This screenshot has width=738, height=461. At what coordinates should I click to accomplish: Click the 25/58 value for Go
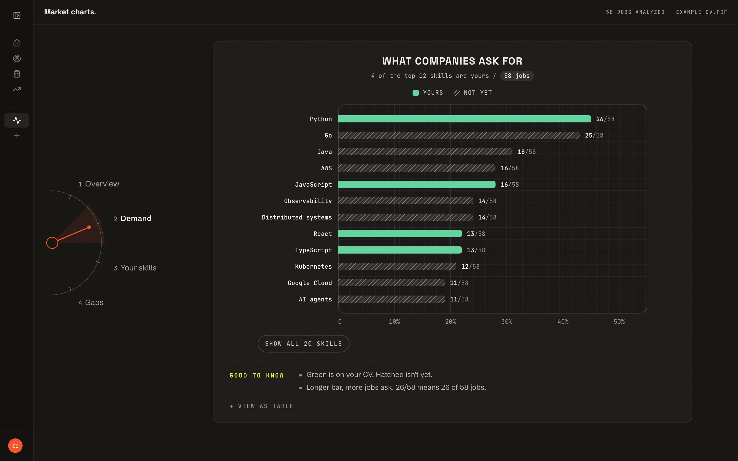[x=594, y=135]
